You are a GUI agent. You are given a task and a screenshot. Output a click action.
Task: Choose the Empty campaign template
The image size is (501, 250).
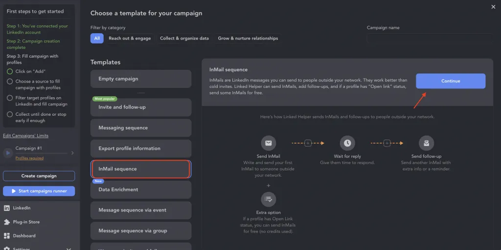pos(141,79)
